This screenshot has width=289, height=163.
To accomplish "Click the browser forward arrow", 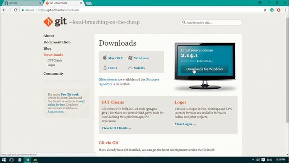I will (x=10, y=10).
